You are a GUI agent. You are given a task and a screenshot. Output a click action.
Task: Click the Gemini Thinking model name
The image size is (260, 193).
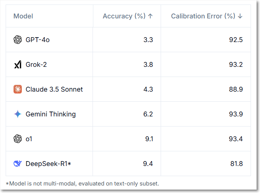[x=51, y=114]
